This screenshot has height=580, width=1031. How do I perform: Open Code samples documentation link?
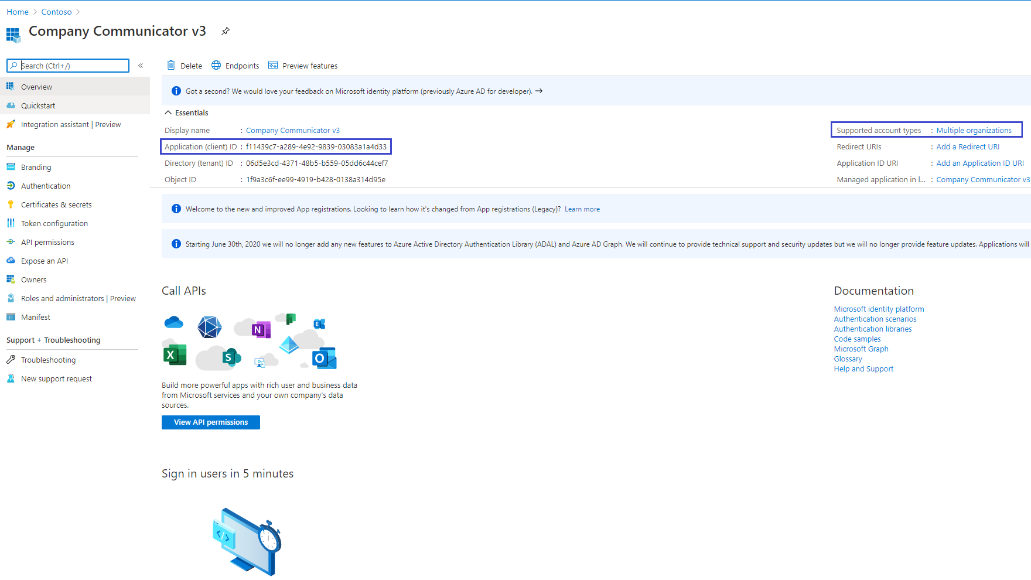coord(857,339)
